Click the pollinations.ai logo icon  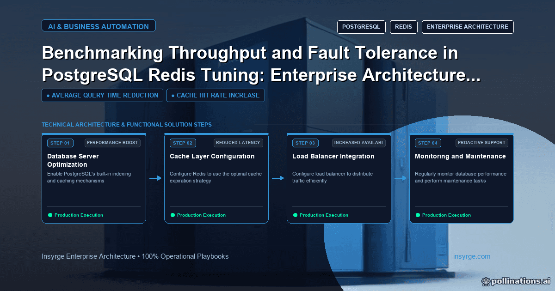486,281
